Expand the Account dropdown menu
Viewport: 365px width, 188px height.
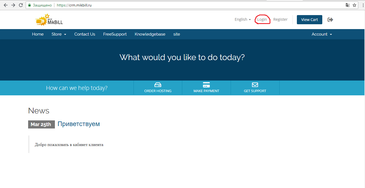[321, 34]
